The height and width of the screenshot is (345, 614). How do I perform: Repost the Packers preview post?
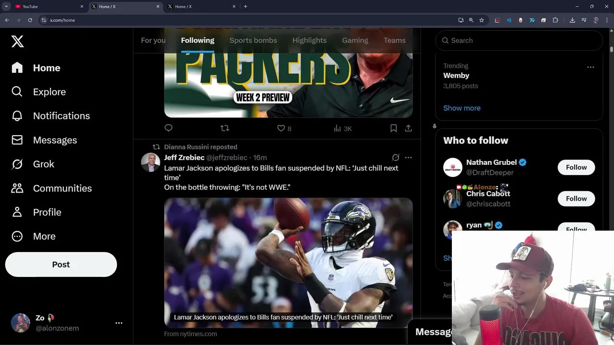(224, 128)
